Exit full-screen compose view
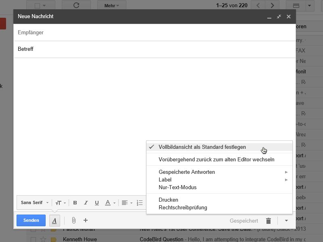The width and height of the screenshot is (323, 242). [279, 17]
